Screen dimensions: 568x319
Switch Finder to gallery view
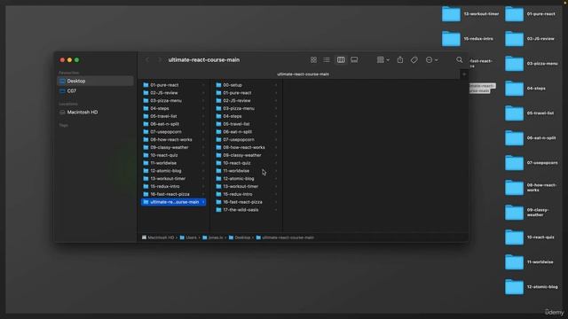(354, 60)
